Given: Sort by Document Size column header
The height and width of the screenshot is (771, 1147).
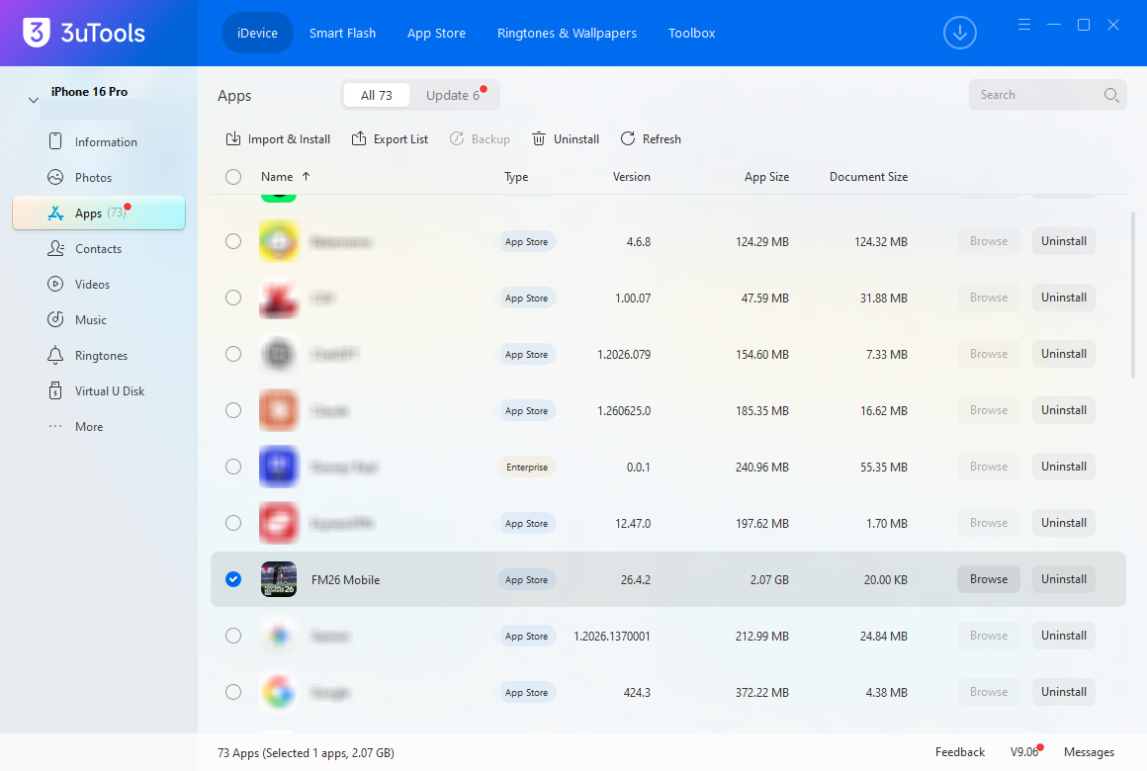Looking at the screenshot, I should (x=868, y=177).
